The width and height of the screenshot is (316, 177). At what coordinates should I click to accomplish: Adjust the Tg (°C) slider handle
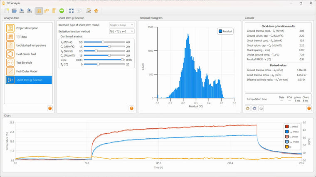[x=99, y=64]
